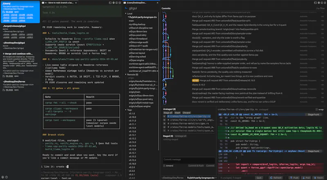Select the main local branch
Screen dimensions: 327x180
coord(131,21)
